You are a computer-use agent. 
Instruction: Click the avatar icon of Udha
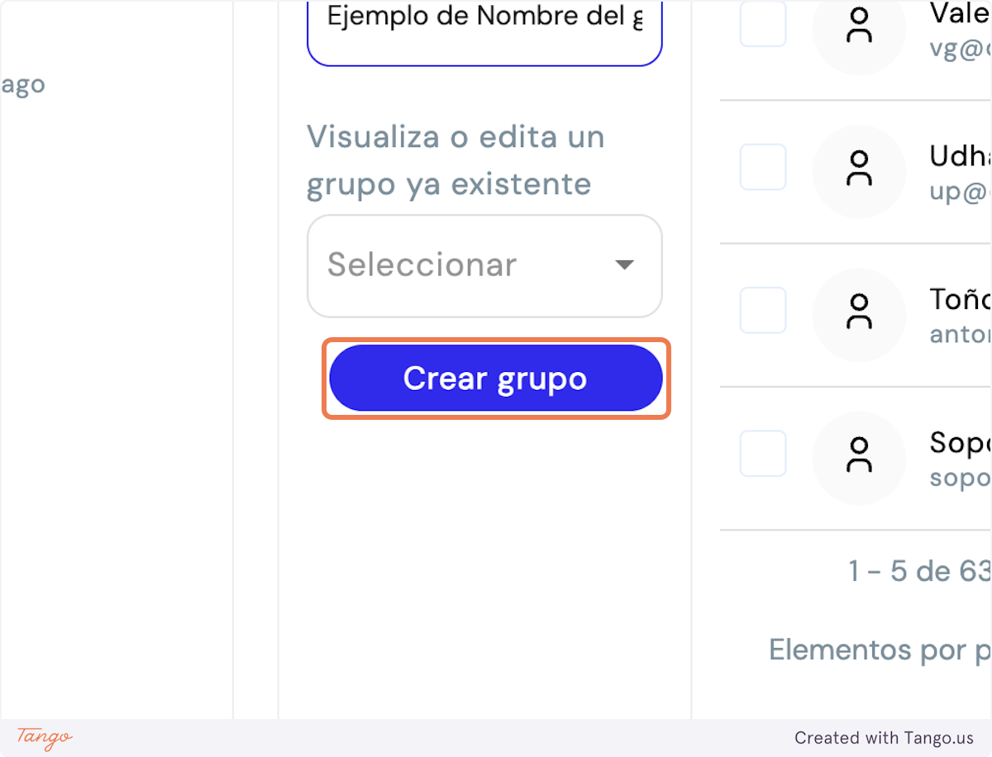(x=860, y=171)
